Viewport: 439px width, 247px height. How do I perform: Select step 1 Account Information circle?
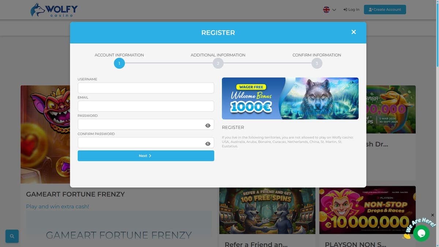tap(119, 63)
